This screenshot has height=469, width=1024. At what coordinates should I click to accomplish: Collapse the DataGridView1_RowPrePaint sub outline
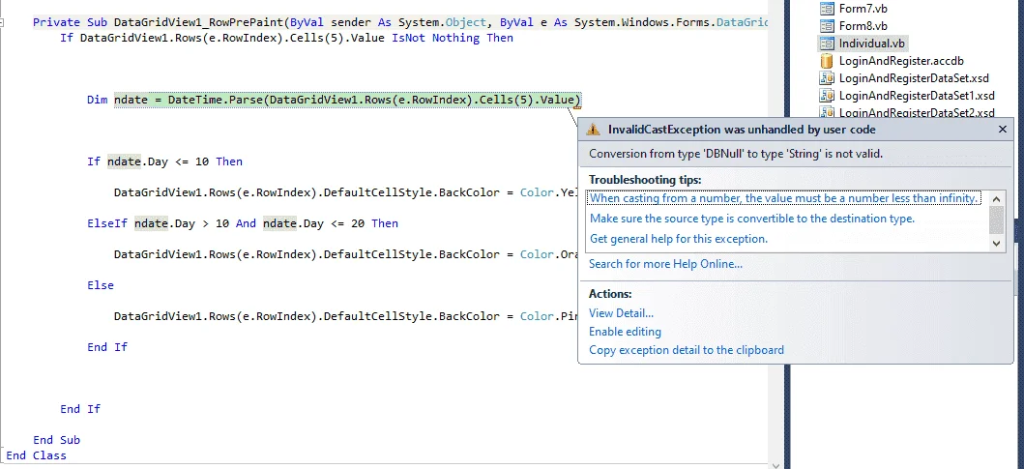[3, 22]
